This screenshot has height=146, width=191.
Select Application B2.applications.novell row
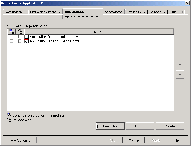90,41
